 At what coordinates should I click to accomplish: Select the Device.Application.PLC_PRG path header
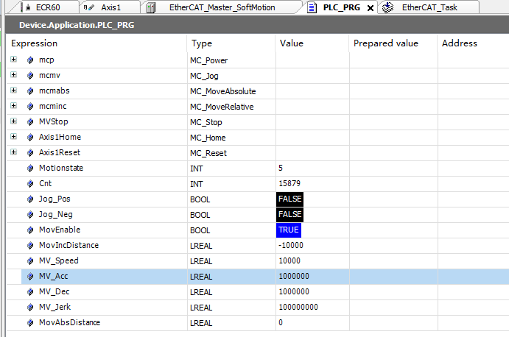[x=77, y=25]
